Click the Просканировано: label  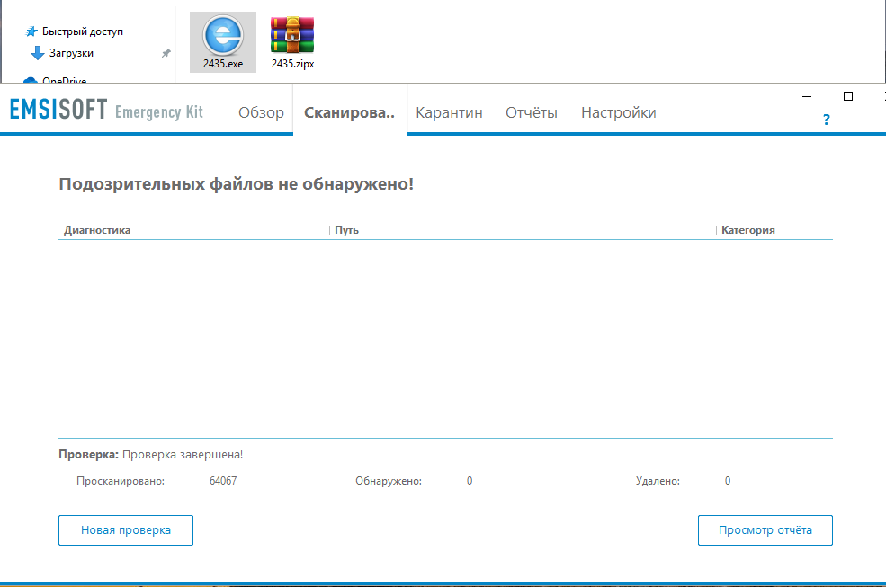coord(121,481)
